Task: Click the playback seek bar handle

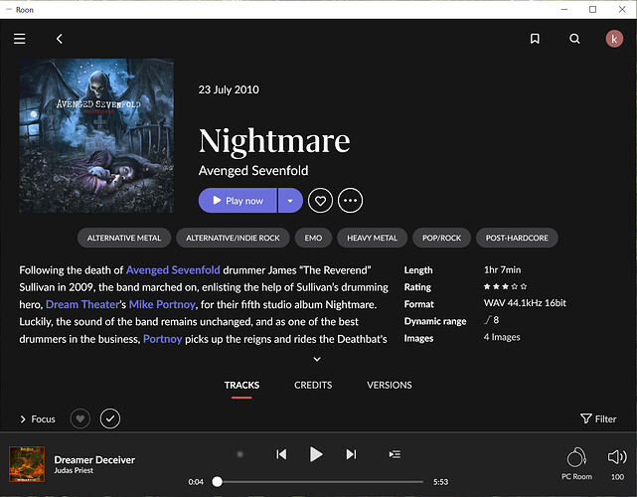Action: pos(218,481)
